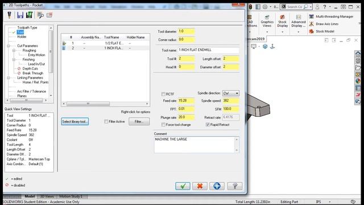This screenshot has height=205, width=364.
Task: Click the home icon in right task pane
Action: click(358, 54)
